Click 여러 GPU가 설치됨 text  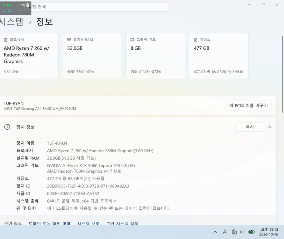[x=146, y=72]
